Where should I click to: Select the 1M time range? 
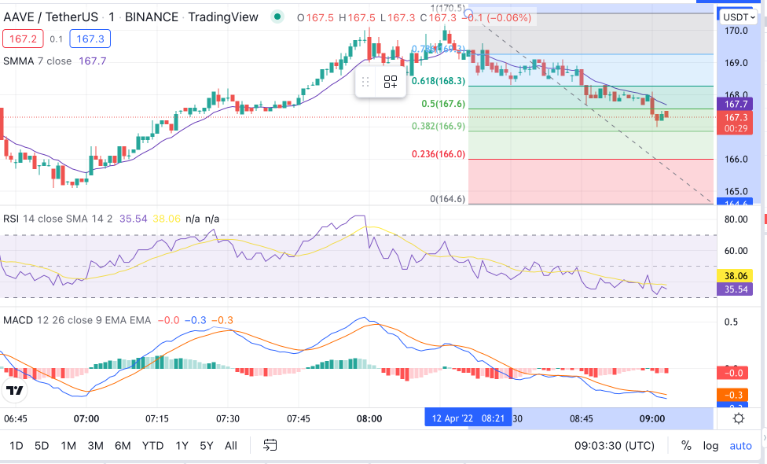click(68, 445)
